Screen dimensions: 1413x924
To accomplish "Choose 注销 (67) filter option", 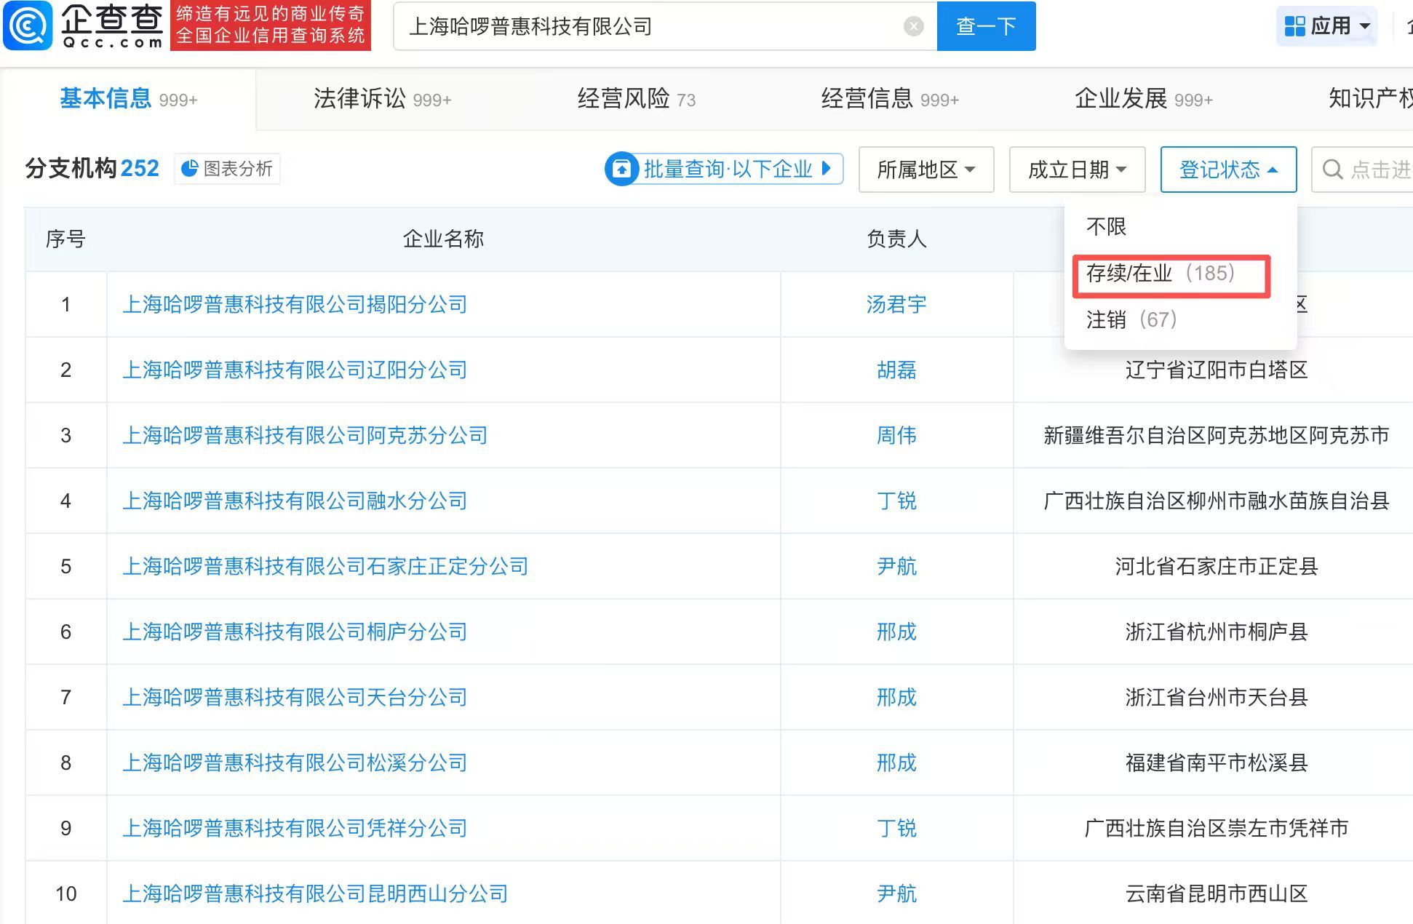I will 1131,319.
